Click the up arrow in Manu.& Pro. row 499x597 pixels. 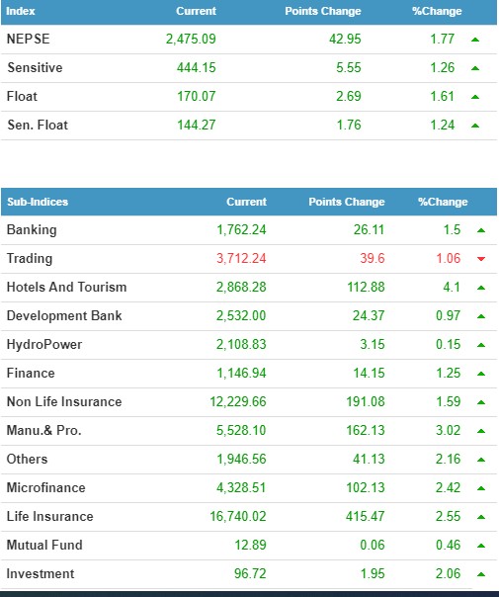(x=481, y=431)
